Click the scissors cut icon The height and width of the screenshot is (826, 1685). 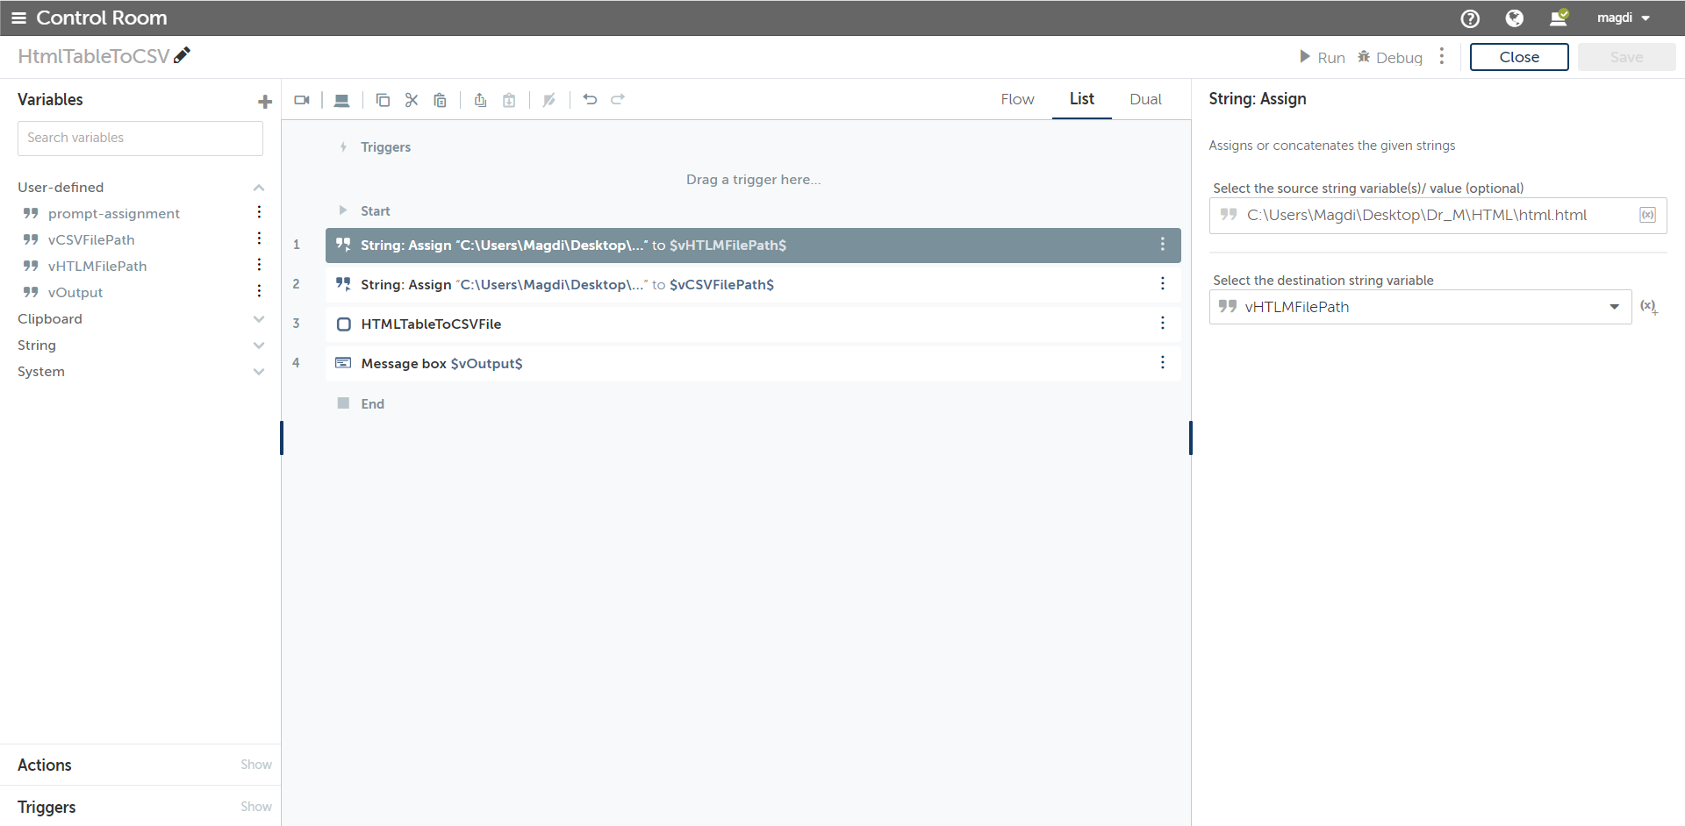[412, 100]
